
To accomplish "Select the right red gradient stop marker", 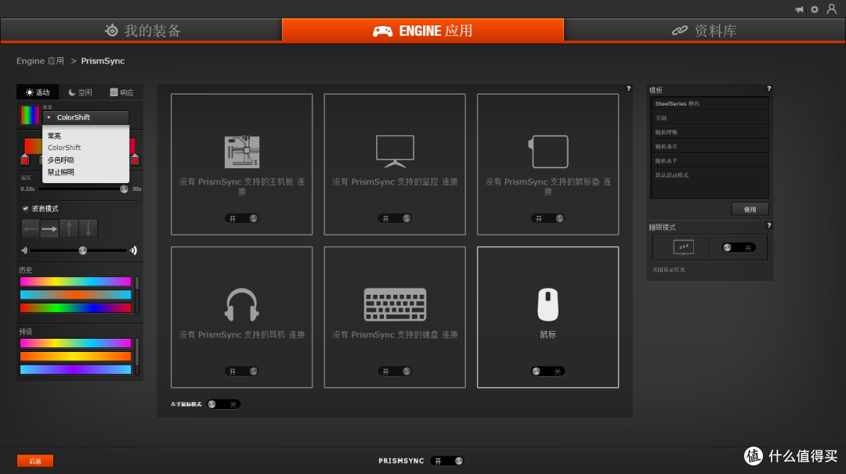I will point(135,160).
